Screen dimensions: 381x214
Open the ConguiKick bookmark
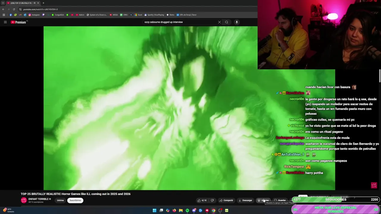coord(58,15)
